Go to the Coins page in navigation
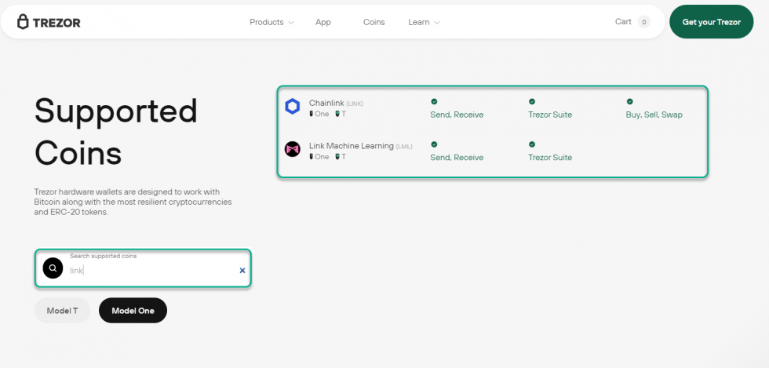 click(374, 22)
